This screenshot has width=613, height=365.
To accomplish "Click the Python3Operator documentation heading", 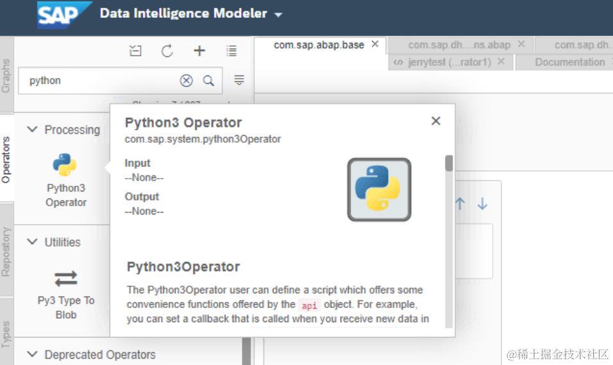I will point(183,266).
